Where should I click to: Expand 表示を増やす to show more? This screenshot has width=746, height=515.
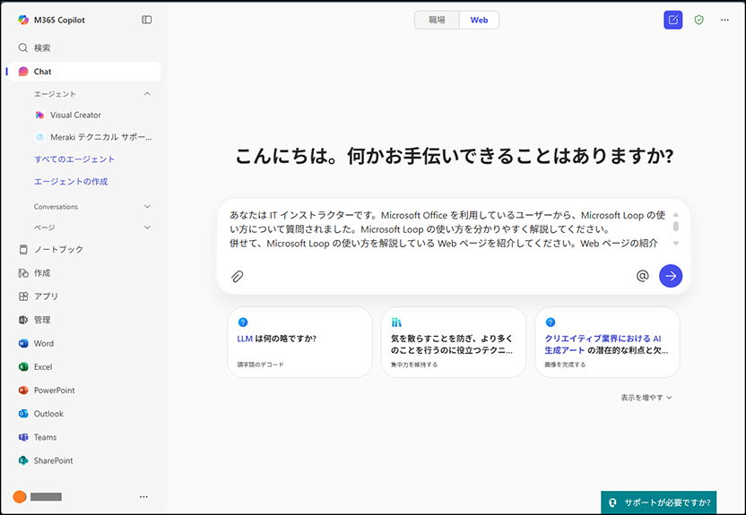(x=646, y=398)
